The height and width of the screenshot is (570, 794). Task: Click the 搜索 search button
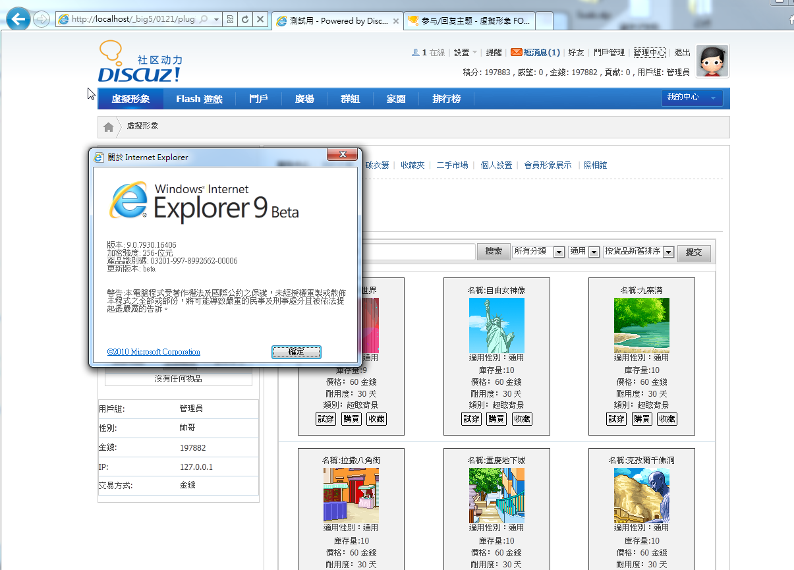coord(494,251)
